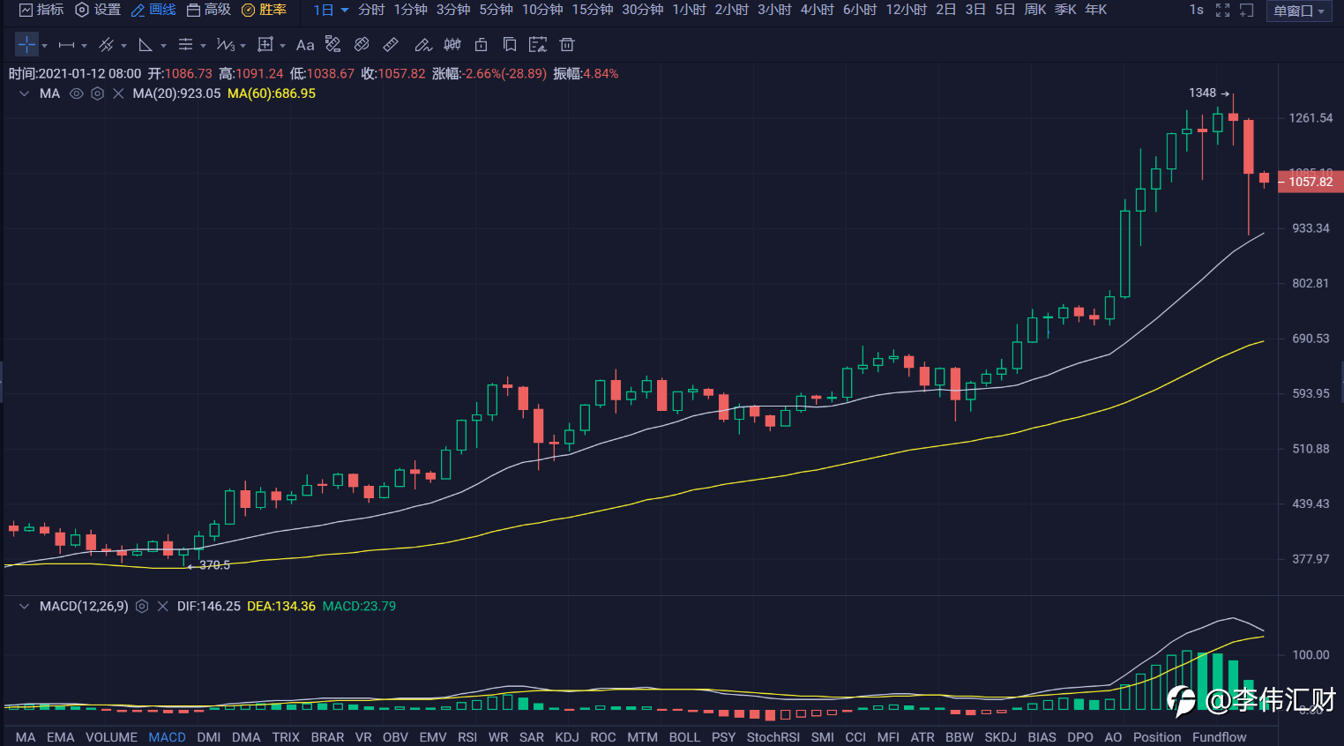Click the add window icon

click(1246, 11)
